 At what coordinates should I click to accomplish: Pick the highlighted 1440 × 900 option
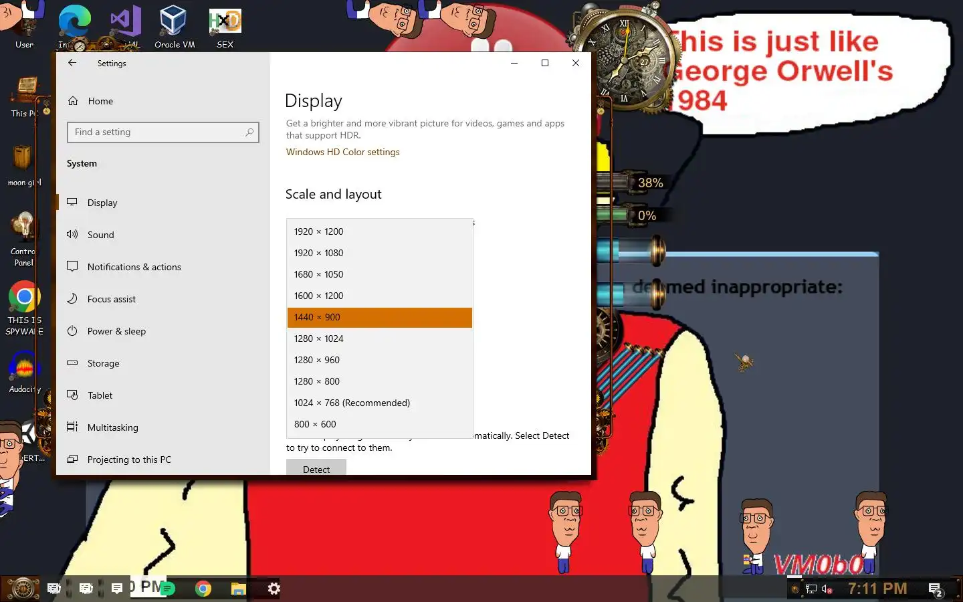(380, 317)
